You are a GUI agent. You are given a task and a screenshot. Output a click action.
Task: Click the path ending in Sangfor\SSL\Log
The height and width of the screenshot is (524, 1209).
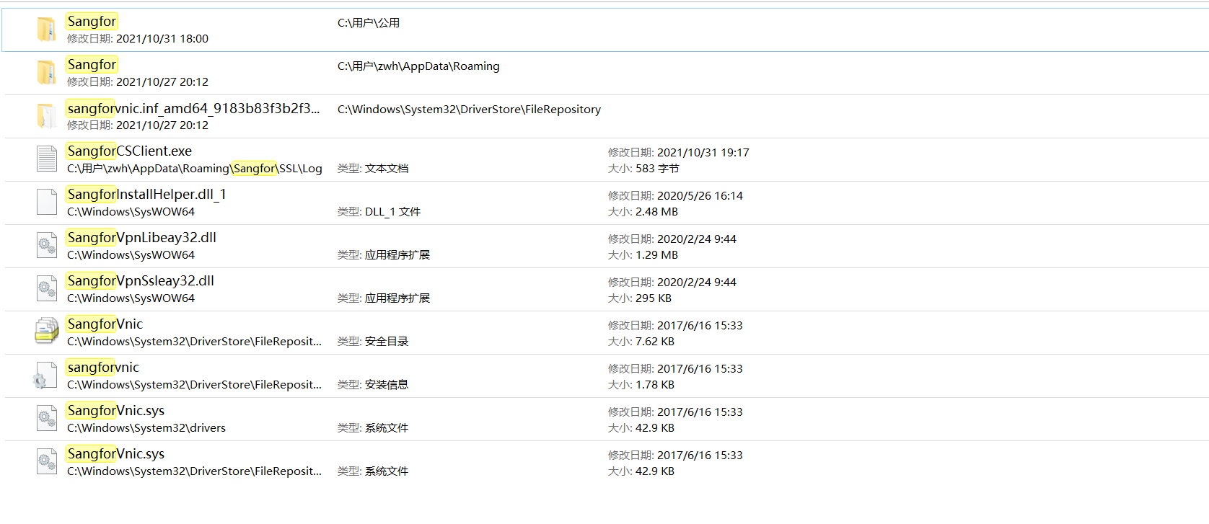coord(195,169)
